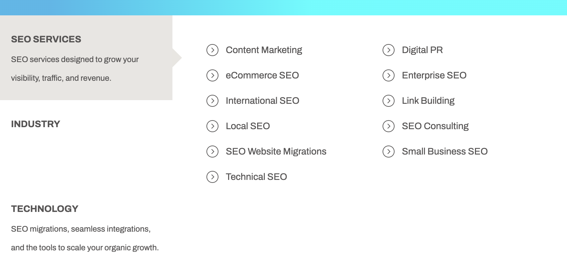The image size is (567, 265).
Task: Switch to the Industry menu section
Action: tap(36, 124)
